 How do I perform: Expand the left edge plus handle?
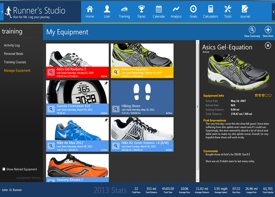2,12
